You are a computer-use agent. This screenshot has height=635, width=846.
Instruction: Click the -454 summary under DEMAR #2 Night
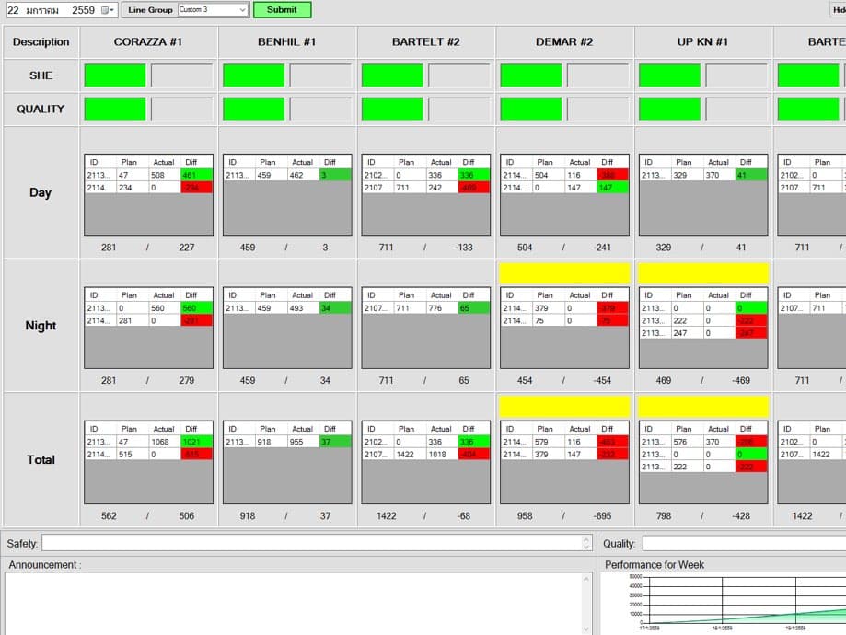coord(602,380)
